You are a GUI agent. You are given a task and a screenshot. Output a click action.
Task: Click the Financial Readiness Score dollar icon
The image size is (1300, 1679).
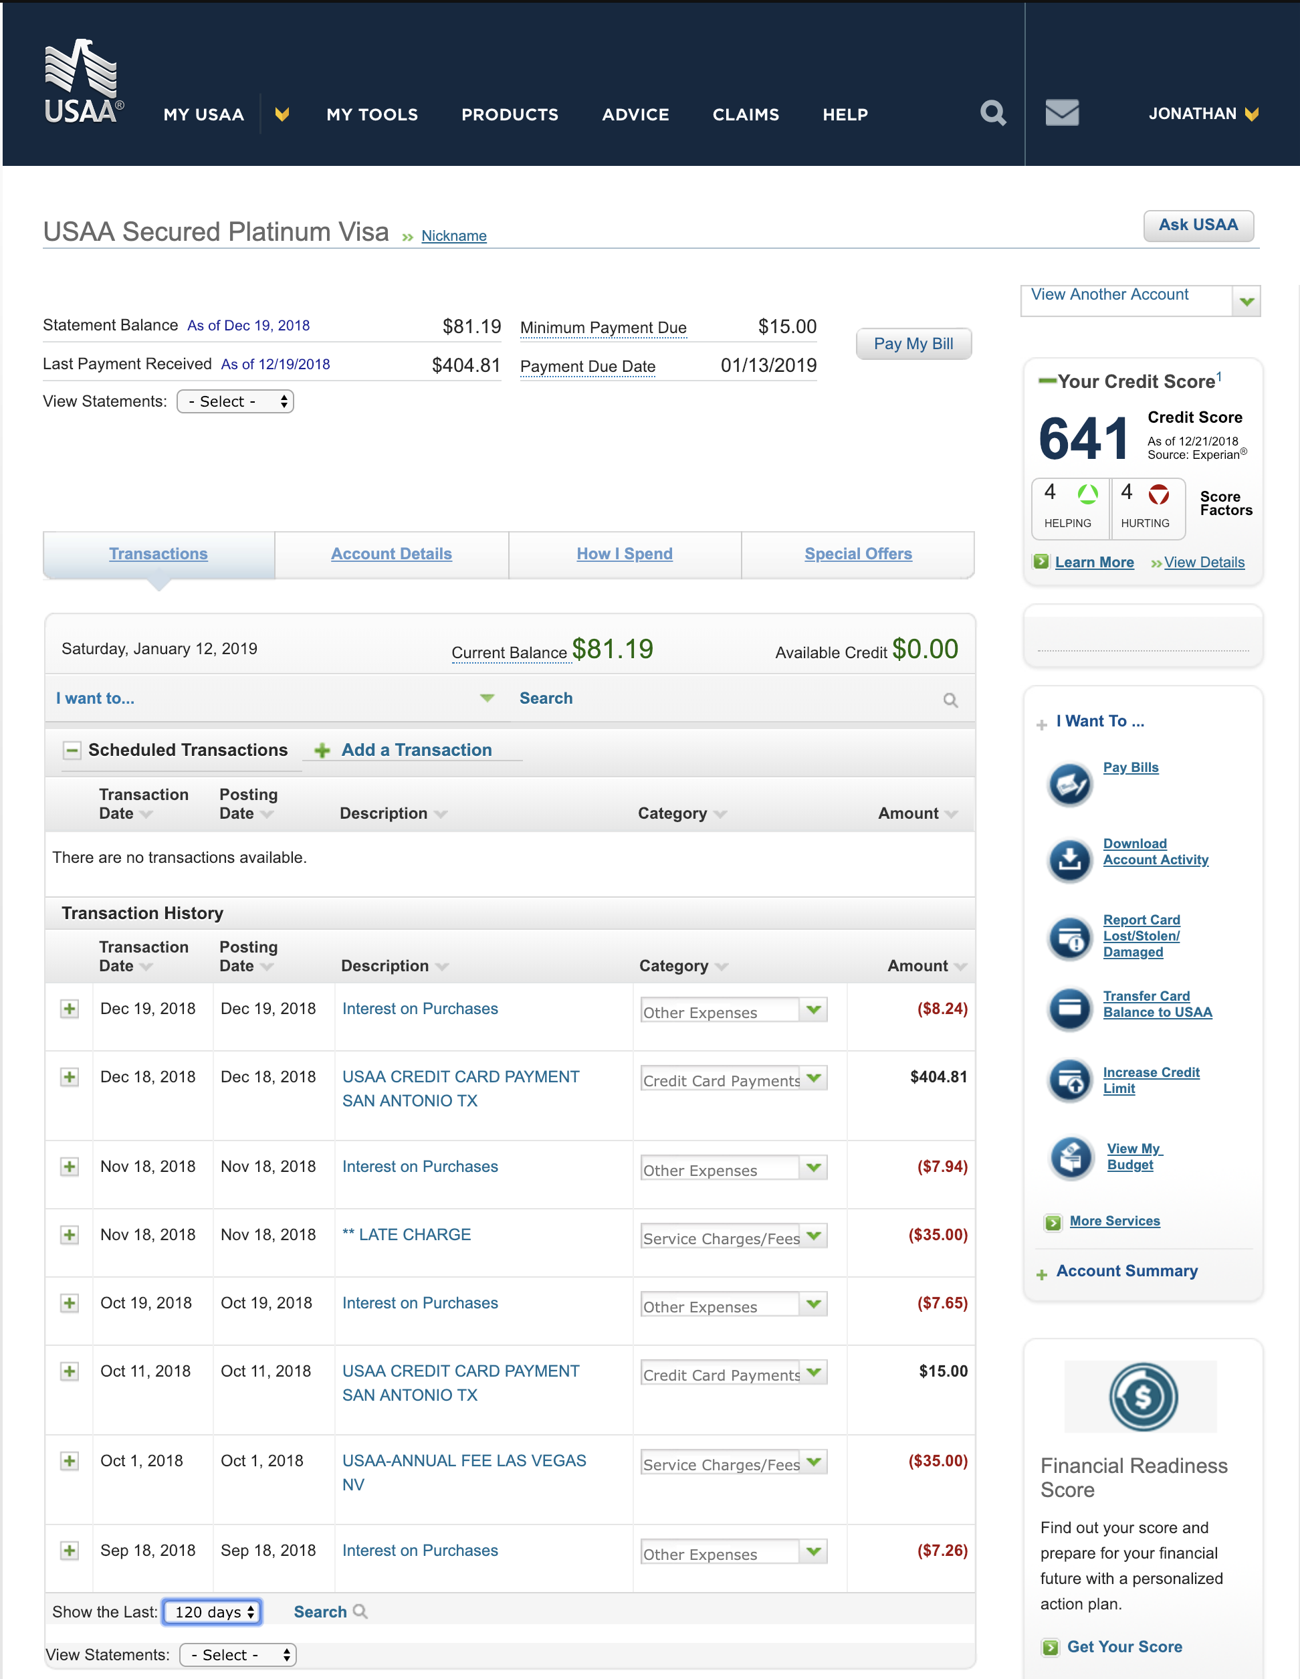coord(1144,1397)
